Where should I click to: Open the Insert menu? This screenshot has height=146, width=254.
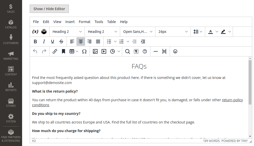(x=70, y=22)
